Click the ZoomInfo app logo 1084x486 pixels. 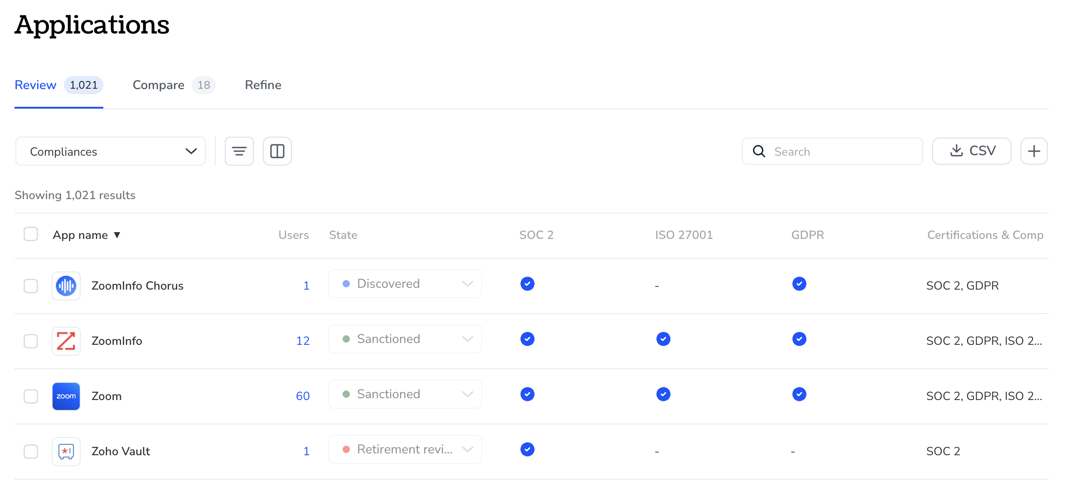(x=66, y=341)
